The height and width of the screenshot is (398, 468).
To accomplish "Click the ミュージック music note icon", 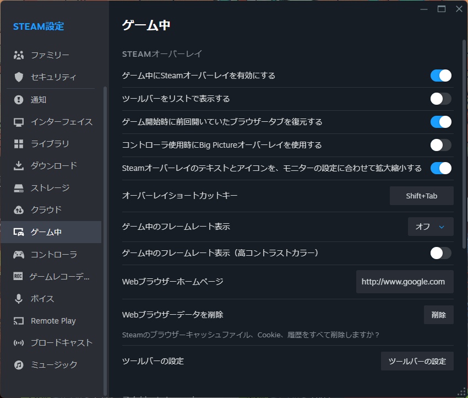I will (19, 365).
